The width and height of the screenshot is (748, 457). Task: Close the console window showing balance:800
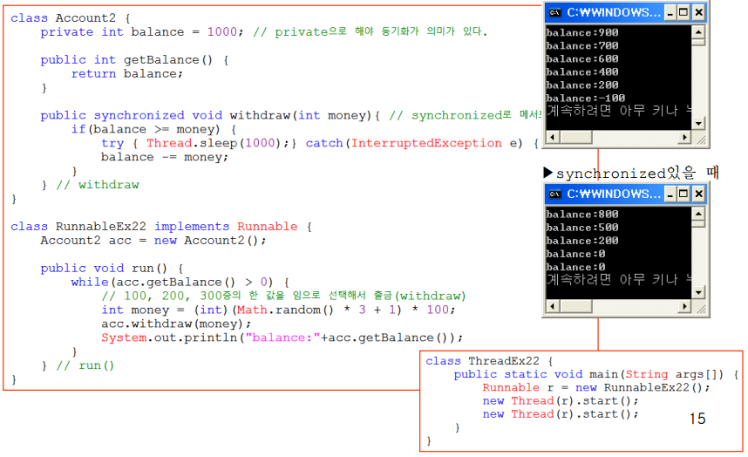pyautogui.click(x=699, y=194)
